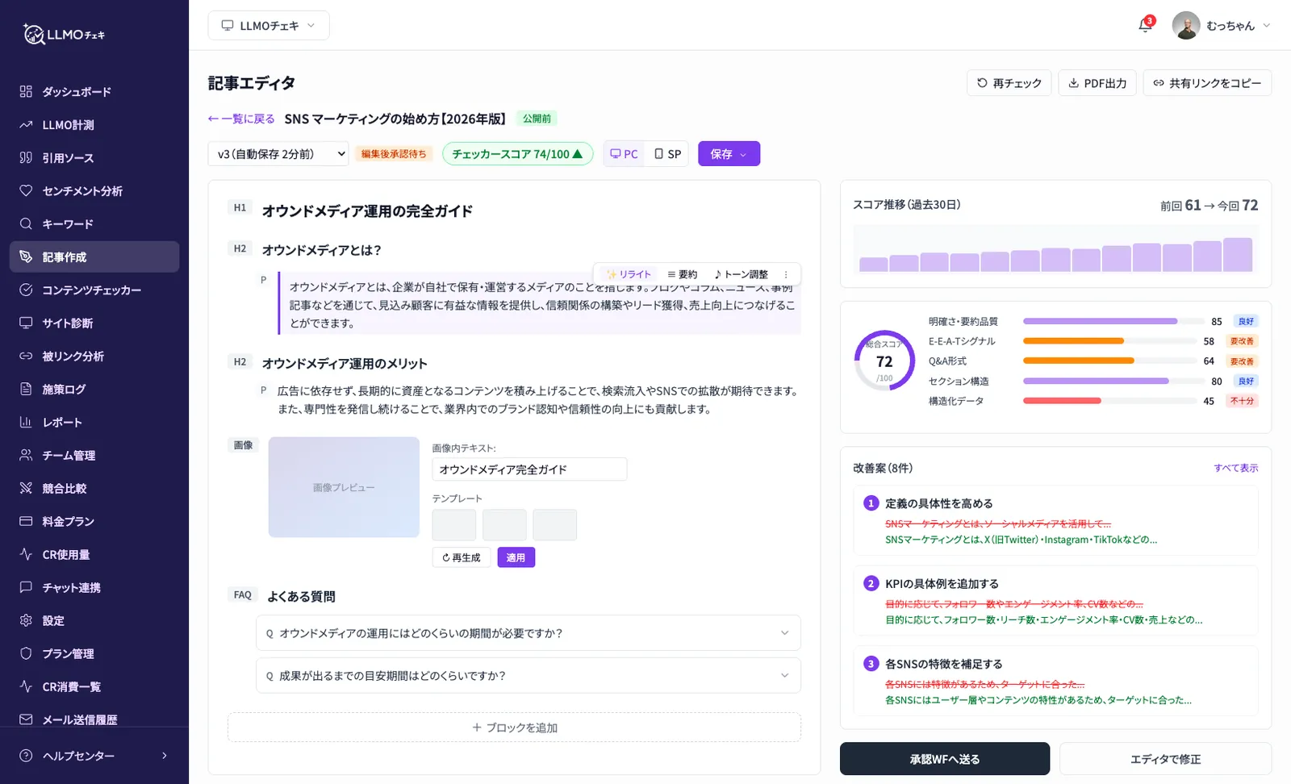Click エディタで修正 button
The image size is (1291, 784).
pyautogui.click(x=1165, y=759)
